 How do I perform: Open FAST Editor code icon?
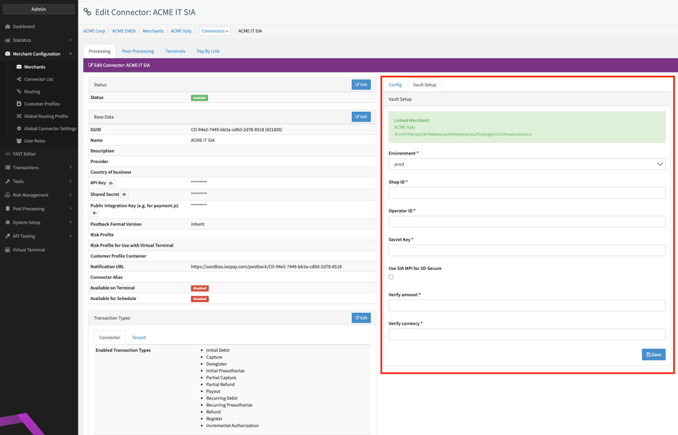[x=8, y=154]
